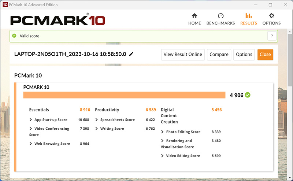Open the Options gear icon

(x=271, y=15)
